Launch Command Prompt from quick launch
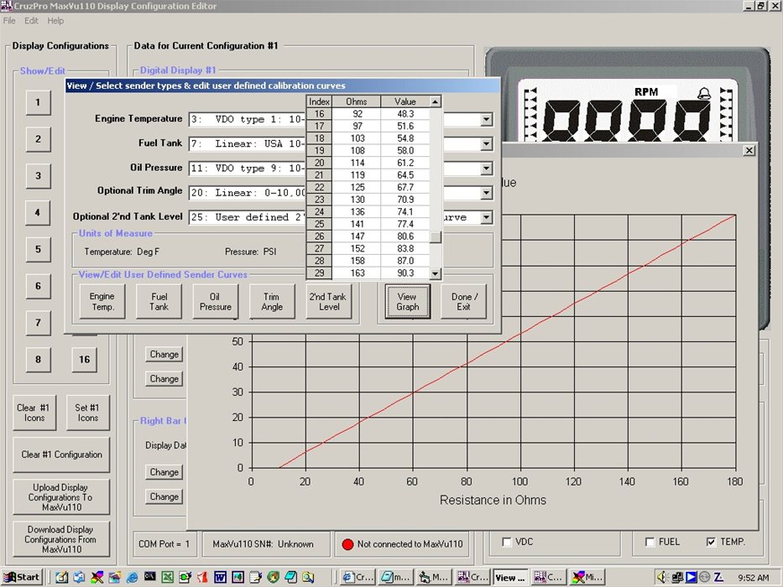The height and width of the screenshot is (587, 783). click(150, 578)
